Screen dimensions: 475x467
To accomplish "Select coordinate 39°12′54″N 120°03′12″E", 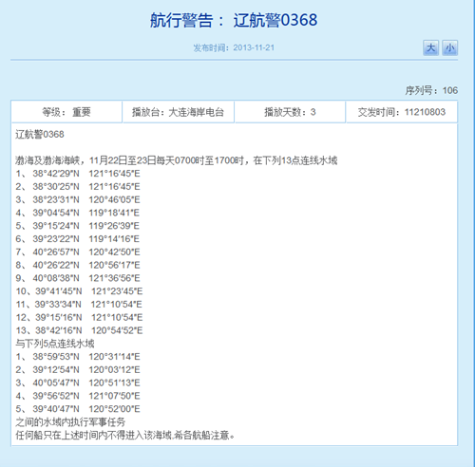I will (x=86, y=370).
